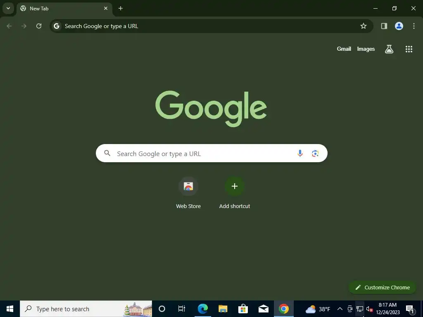Click the disabled forward arrow button
This screenshot has width=423, height=317.
pos(24,26)
